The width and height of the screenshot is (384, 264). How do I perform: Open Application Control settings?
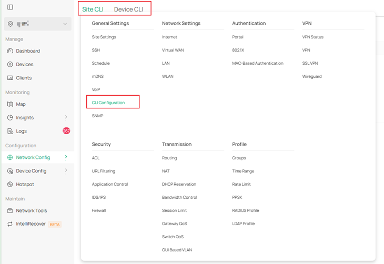click(x=110, y=184)
